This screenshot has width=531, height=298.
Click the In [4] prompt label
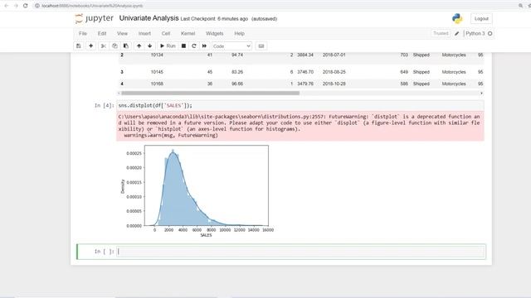click(x=104, y=105)
